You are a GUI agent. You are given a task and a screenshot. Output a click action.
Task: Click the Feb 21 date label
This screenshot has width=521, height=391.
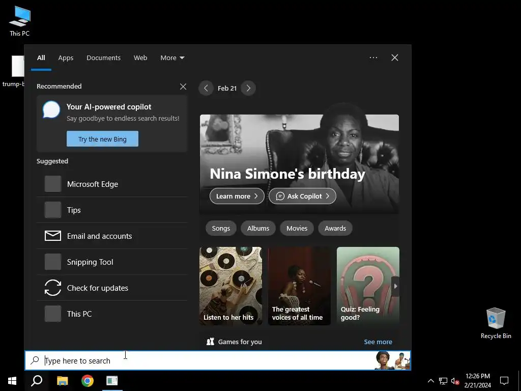227,89
